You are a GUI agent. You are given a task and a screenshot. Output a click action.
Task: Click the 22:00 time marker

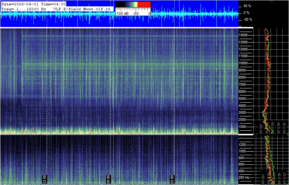click(45, 179)
